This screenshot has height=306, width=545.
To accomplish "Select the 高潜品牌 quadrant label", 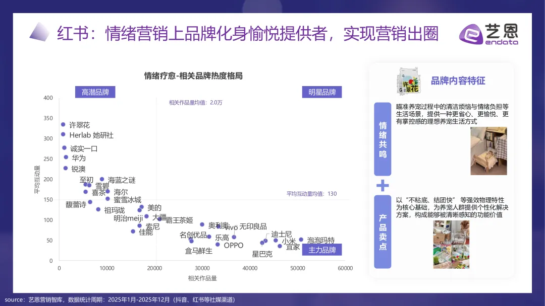I will (x=95, y=92).
